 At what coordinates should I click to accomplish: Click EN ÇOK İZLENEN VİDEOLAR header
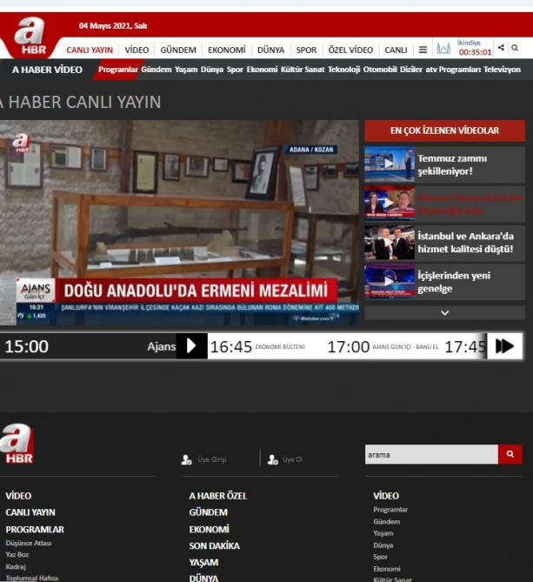point(444,130)
